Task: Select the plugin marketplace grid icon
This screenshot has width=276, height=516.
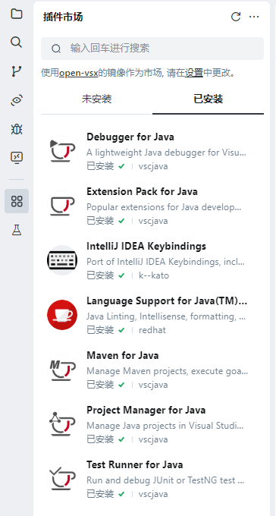Action: click(17, 201)
